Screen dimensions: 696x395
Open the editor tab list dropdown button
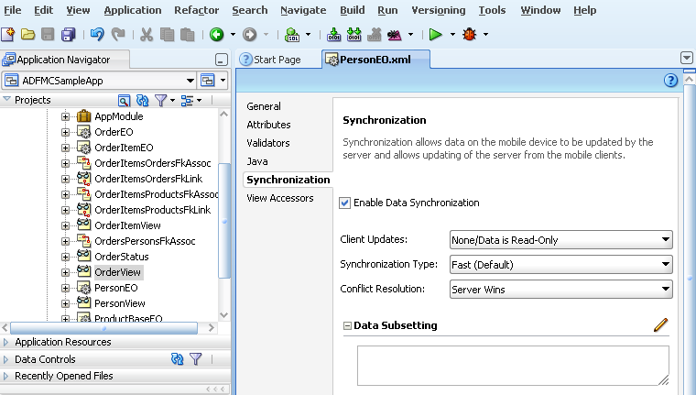click(x=686, y=58)
